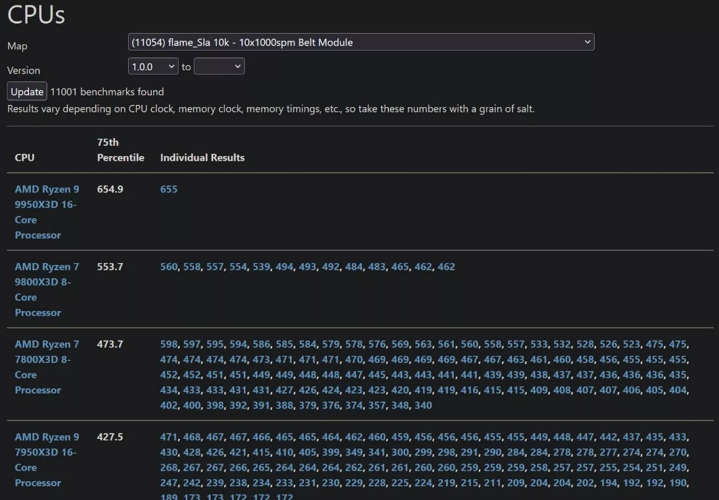Open the 300 result in the 7950X3D row
This screenshot has width=719, height=500.
400,452
